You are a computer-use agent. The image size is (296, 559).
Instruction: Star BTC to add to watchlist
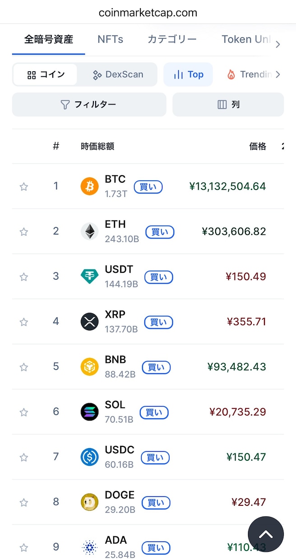pos(24,187)
